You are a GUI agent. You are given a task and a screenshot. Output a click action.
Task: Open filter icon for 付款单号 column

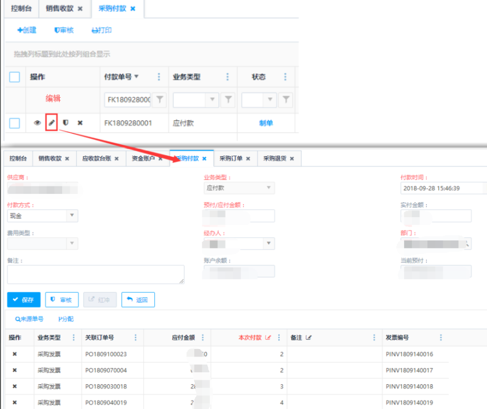pos(160,99)
